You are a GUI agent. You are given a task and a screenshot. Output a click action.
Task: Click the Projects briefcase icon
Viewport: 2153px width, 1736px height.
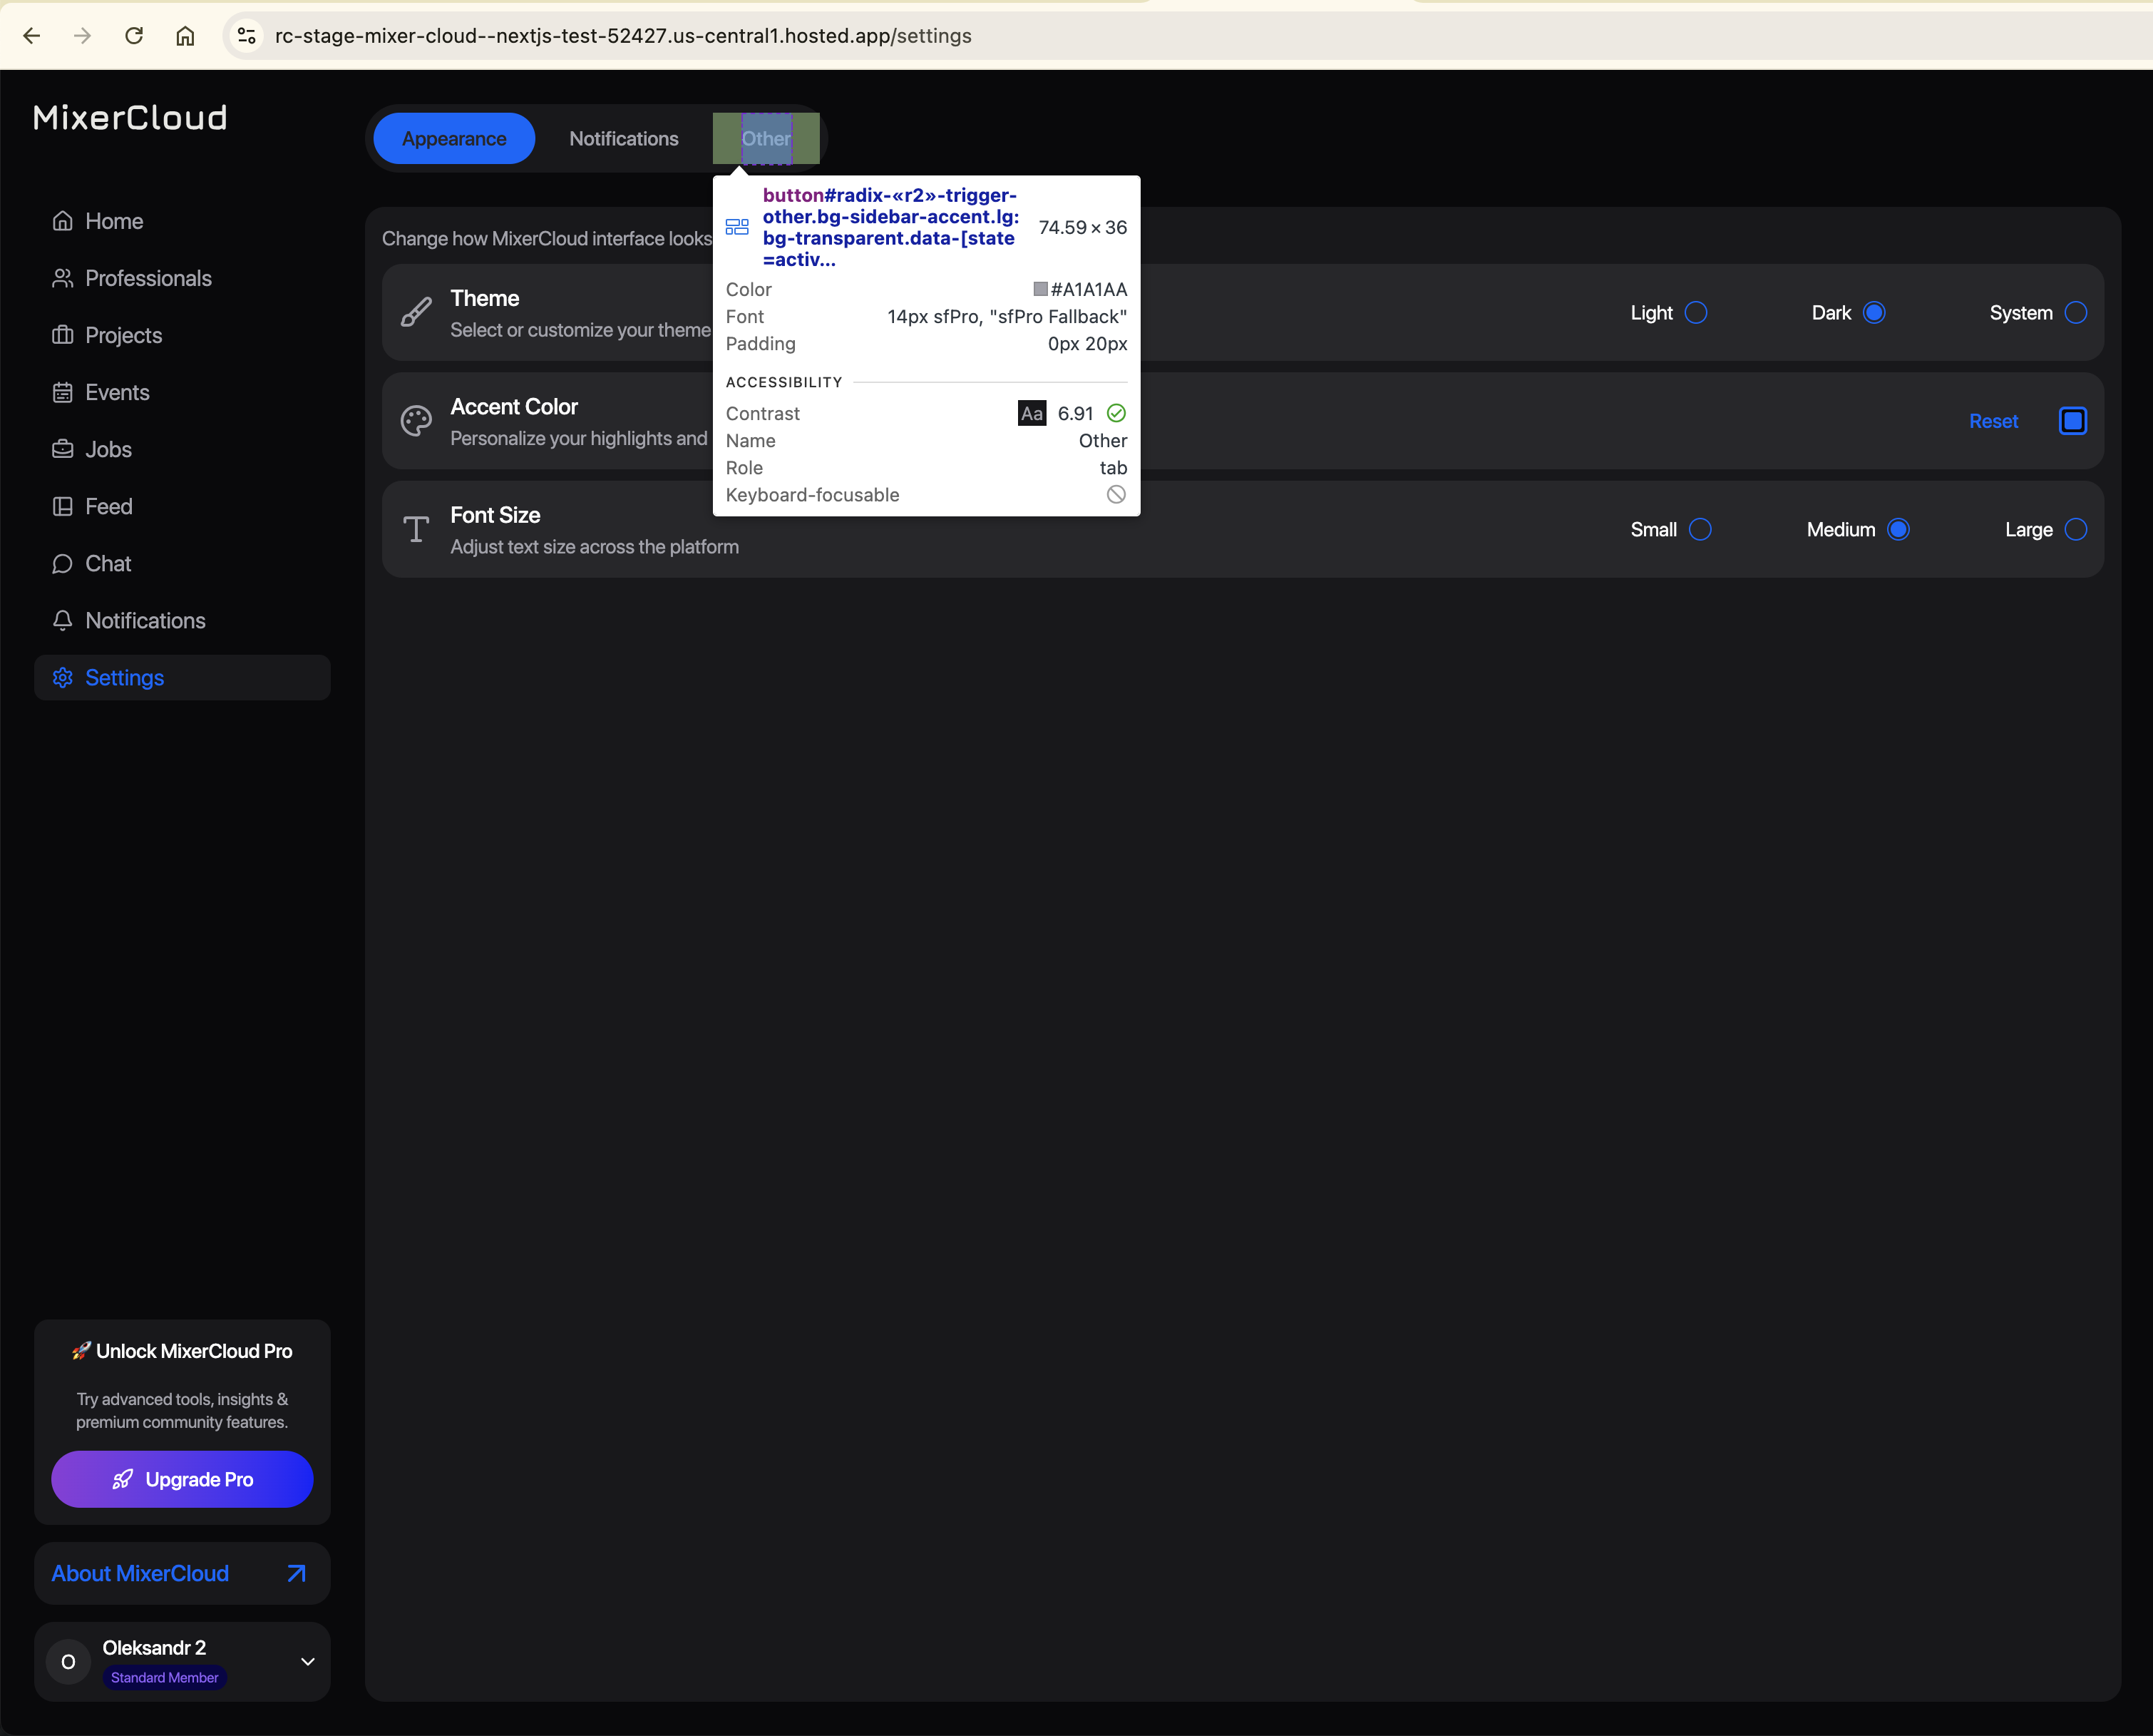[62, 335]
